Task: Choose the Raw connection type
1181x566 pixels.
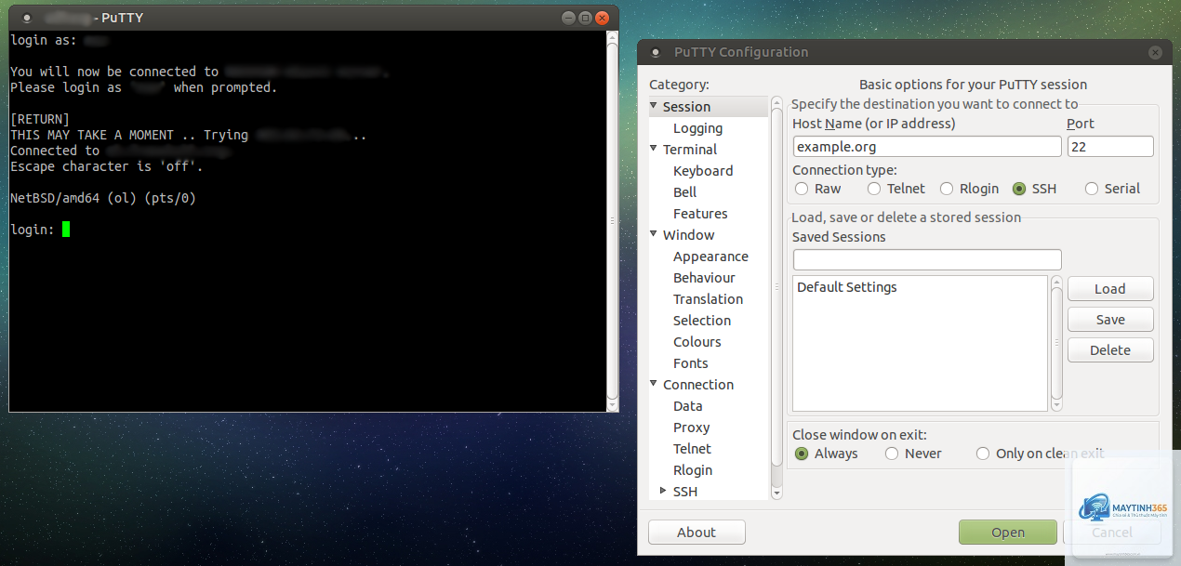Action: coord(818,189)
